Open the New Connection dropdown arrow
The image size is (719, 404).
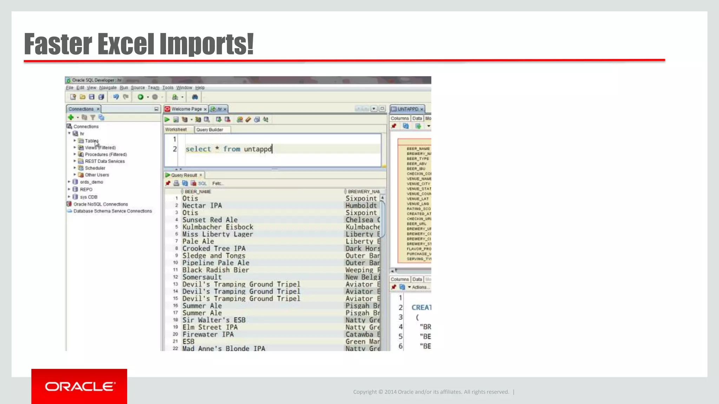coord(78,118)
